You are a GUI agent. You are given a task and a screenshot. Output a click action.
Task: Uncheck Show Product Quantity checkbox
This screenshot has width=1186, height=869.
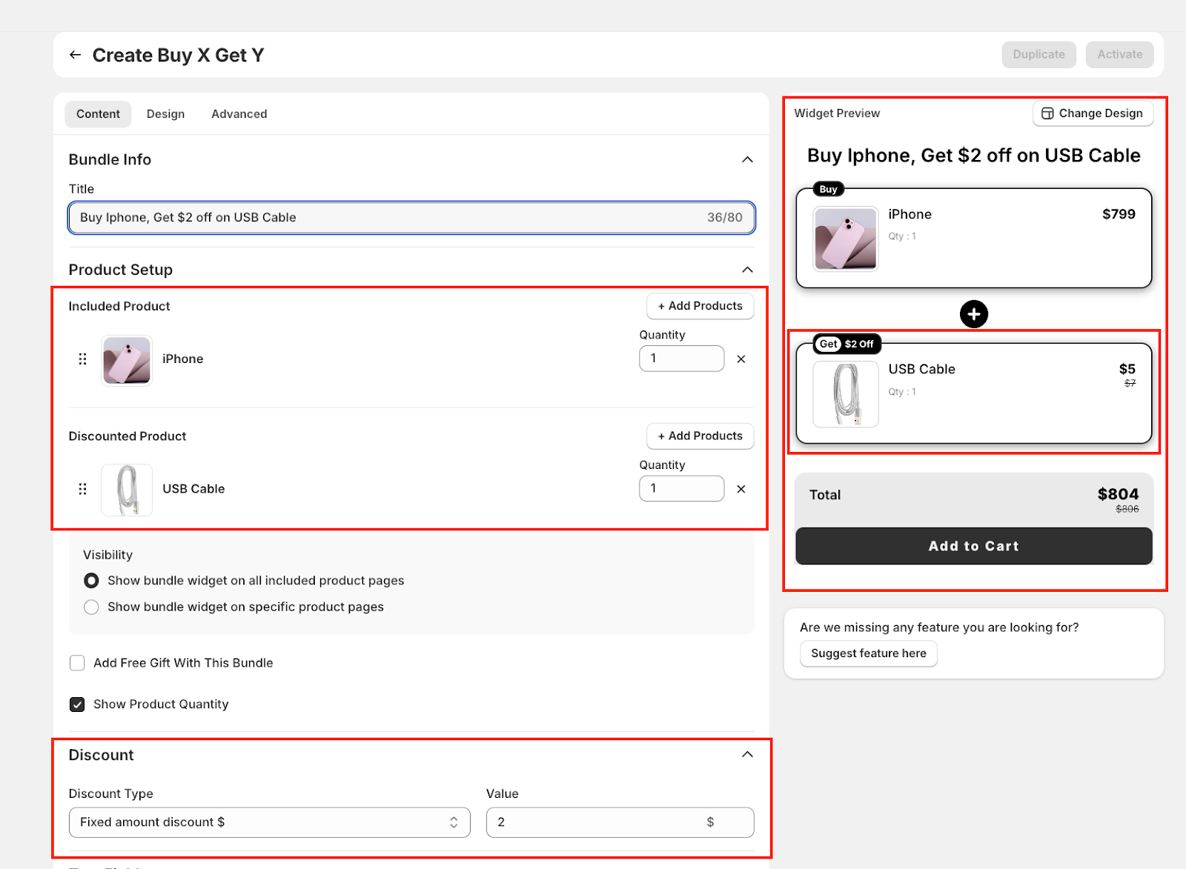click(x=77, y=705)
